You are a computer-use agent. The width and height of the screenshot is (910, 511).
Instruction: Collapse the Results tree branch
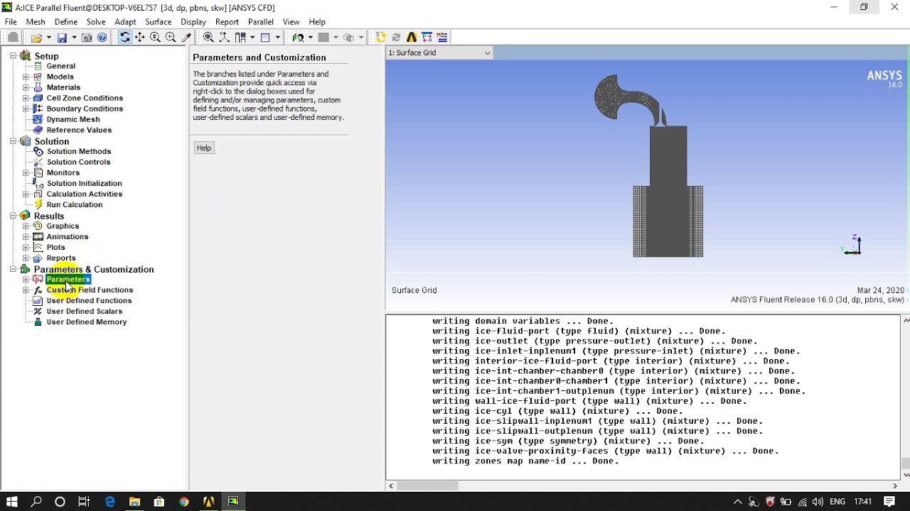point(13,216)
